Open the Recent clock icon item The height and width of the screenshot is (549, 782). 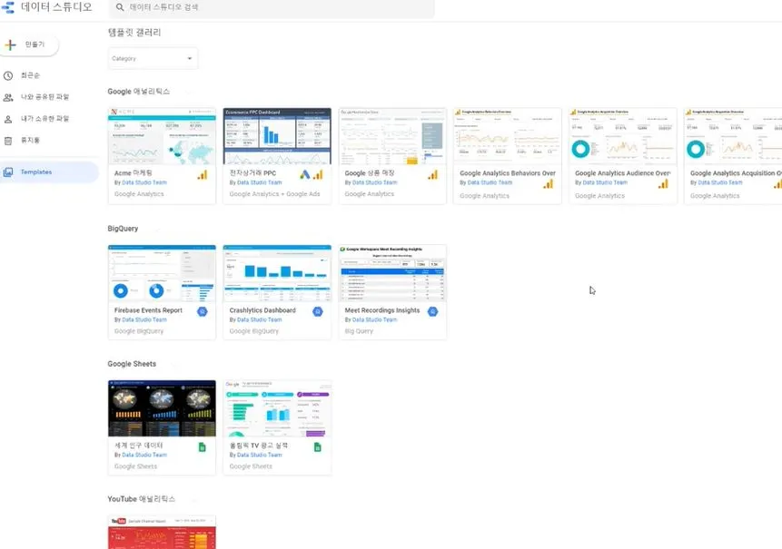8,75
